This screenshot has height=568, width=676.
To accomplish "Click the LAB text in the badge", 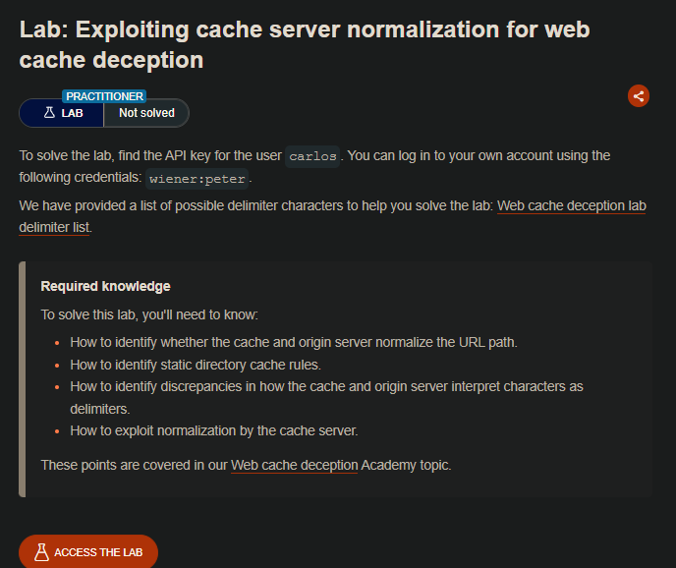I will pos(73,113).
